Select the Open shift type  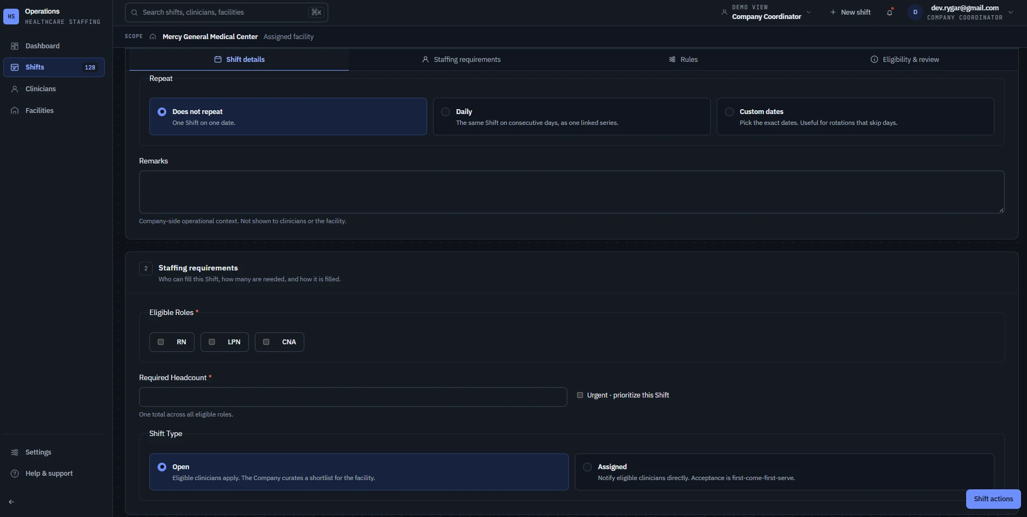[x=359, y=472]
